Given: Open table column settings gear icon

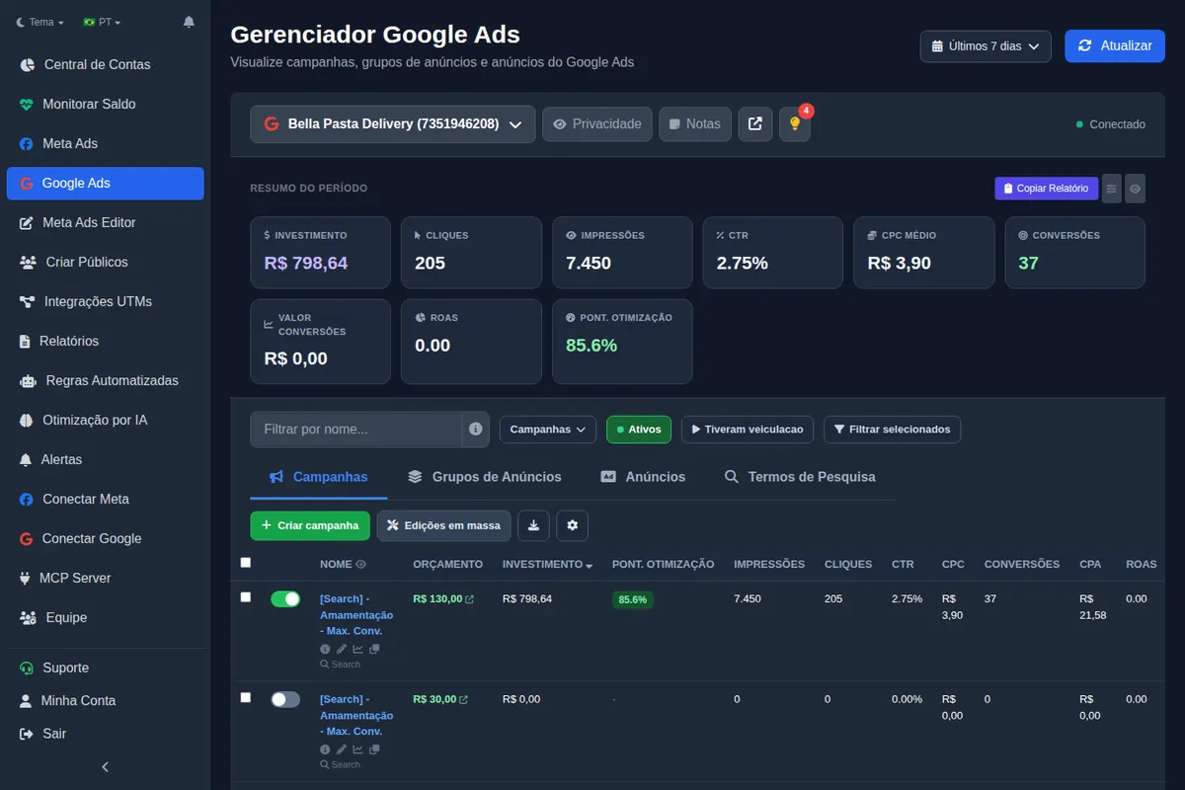Looking at the screenshot, I should point(573,525).
